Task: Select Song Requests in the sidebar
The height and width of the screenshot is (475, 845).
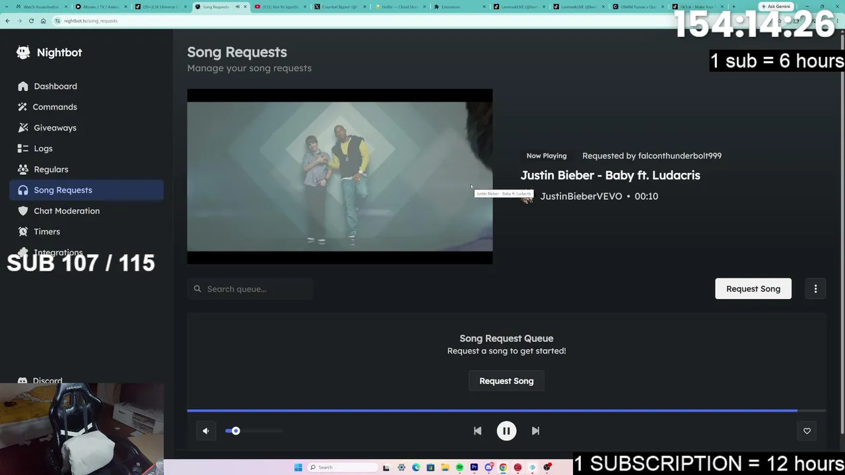Action: tap(86, 190)
